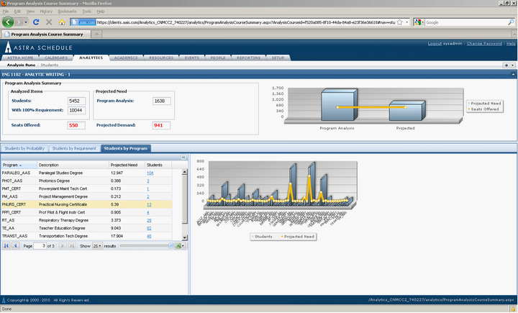Open a new tab with the plus button
518x313 pixels.
(x=97, y=34)
